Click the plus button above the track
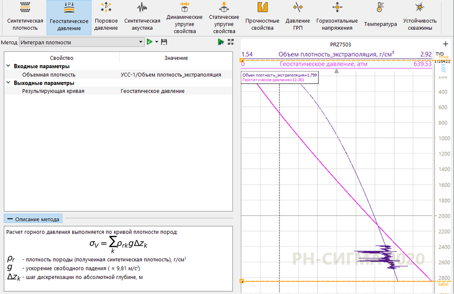 (445, 44)
